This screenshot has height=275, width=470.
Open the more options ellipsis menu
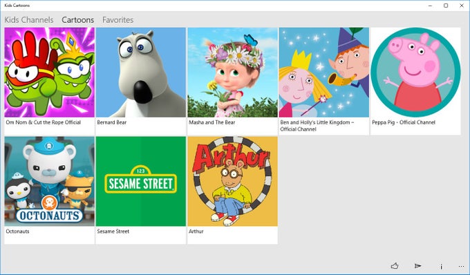[461, 266]
